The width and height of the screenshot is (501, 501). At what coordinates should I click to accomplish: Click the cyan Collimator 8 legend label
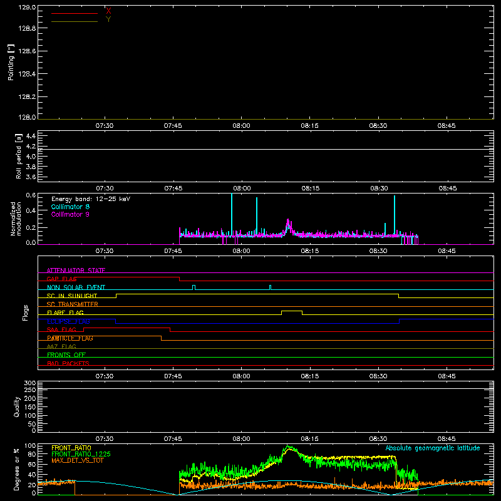70,207
